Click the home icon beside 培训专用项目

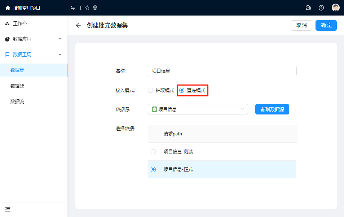tap(8, 8)
